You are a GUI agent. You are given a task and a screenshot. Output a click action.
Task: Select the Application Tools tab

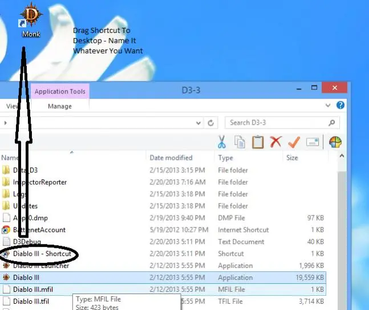pyautogui.click(x=60, y=91)
